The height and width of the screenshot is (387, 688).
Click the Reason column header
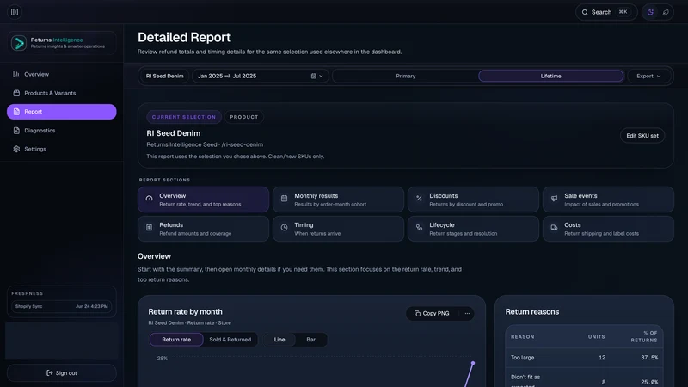pos(523,337)
